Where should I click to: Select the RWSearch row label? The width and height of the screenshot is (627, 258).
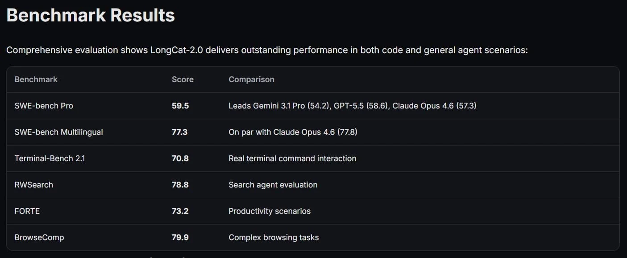pos(34,185)
